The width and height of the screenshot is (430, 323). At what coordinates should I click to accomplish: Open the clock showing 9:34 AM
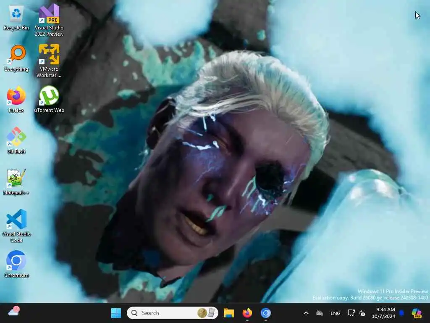tap(383, 313)
